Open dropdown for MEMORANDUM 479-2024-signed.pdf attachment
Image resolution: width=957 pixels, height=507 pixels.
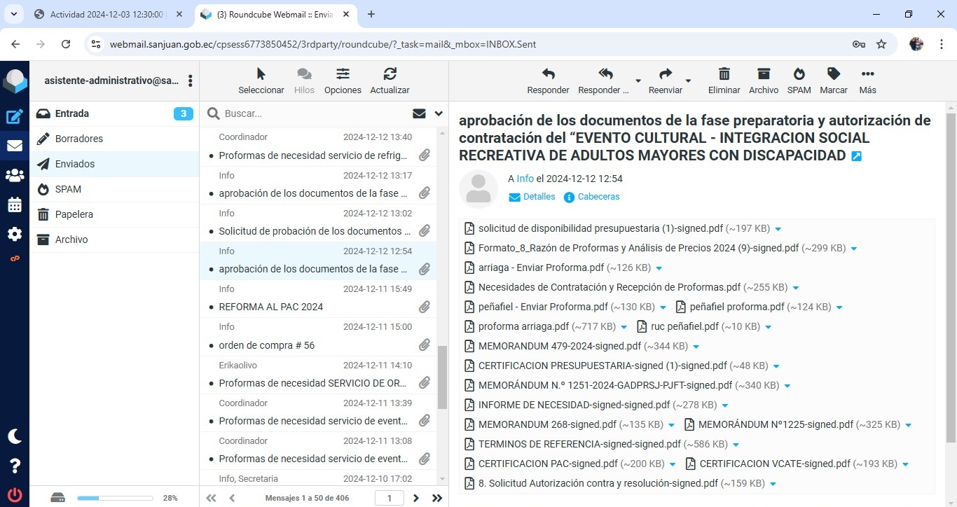696,347
